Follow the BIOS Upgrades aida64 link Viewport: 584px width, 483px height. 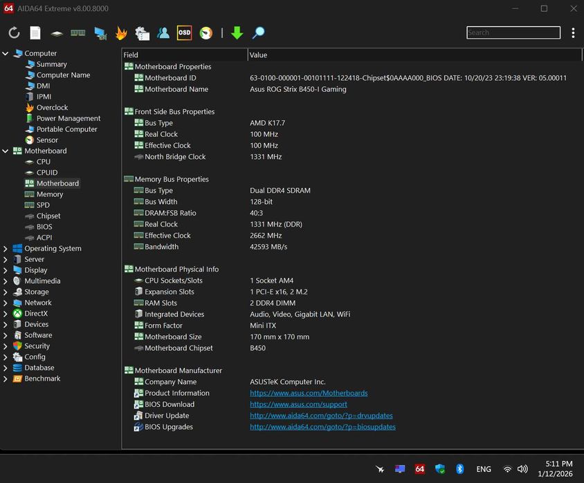tap(322, 427)
